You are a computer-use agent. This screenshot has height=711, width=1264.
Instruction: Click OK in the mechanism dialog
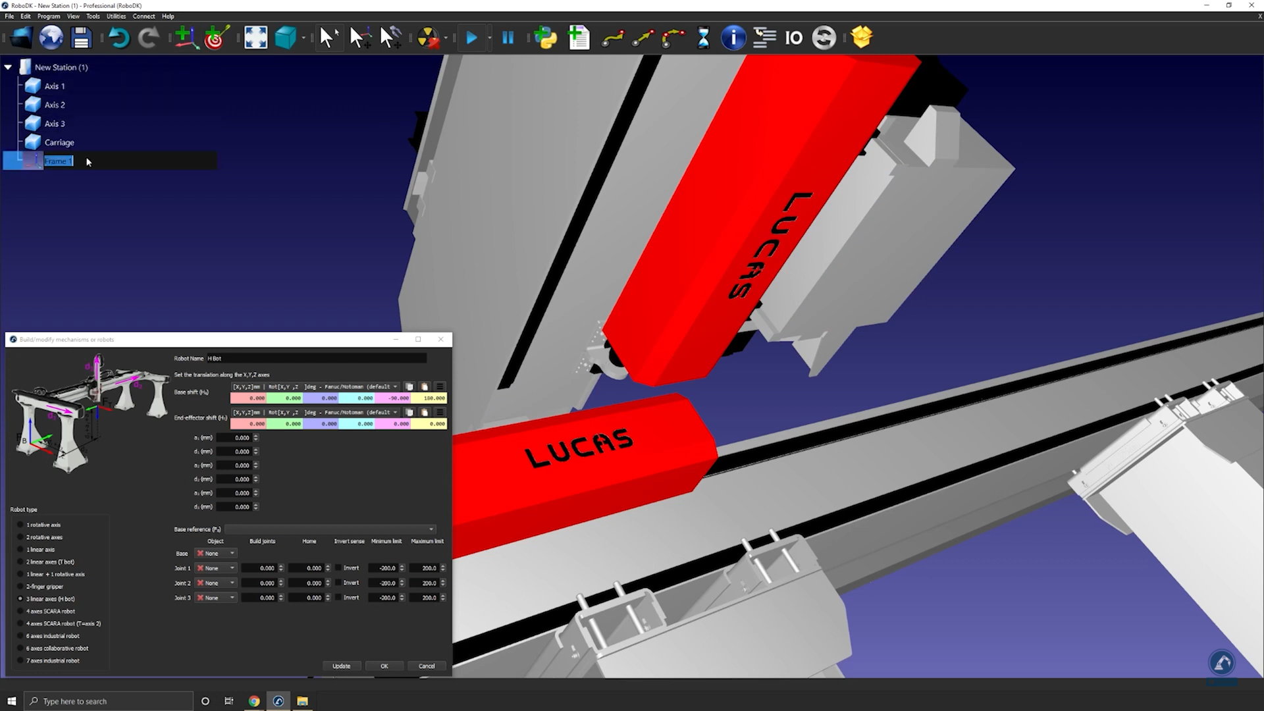tap(384, 666)
